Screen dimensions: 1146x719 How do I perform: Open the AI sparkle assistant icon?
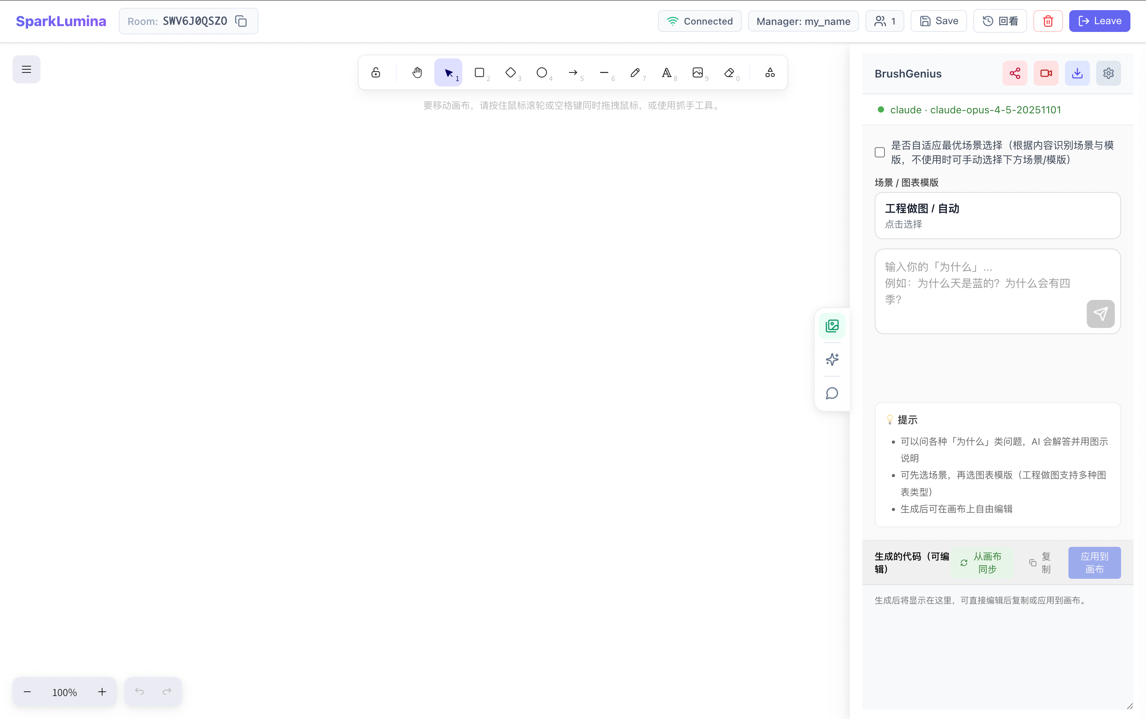(831, 359)
